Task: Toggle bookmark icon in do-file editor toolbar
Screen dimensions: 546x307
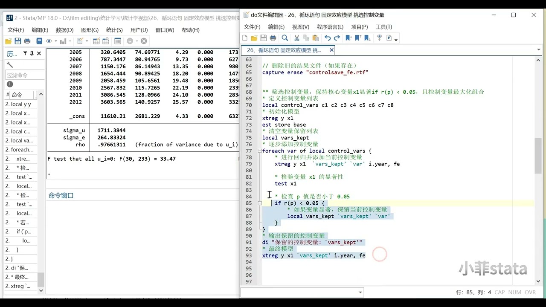Action: click(x=349, y=38)
